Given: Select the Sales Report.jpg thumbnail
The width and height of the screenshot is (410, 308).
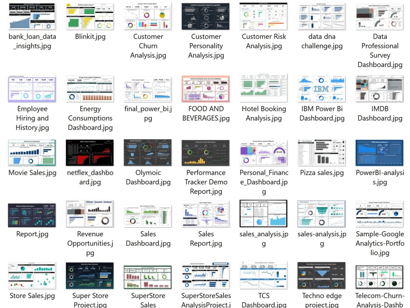Looking at the screenshot, I should (x=206, y=214).
